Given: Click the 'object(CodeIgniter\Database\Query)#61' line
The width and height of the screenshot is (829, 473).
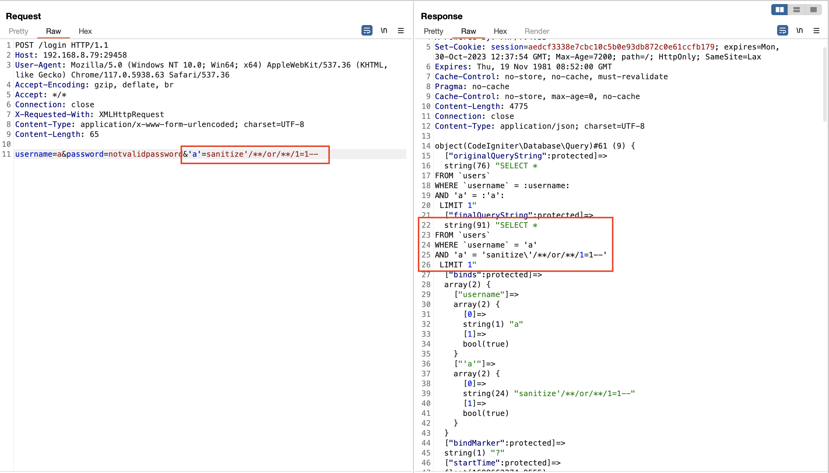Looking at the screenshot, I should tap(535, 146).
